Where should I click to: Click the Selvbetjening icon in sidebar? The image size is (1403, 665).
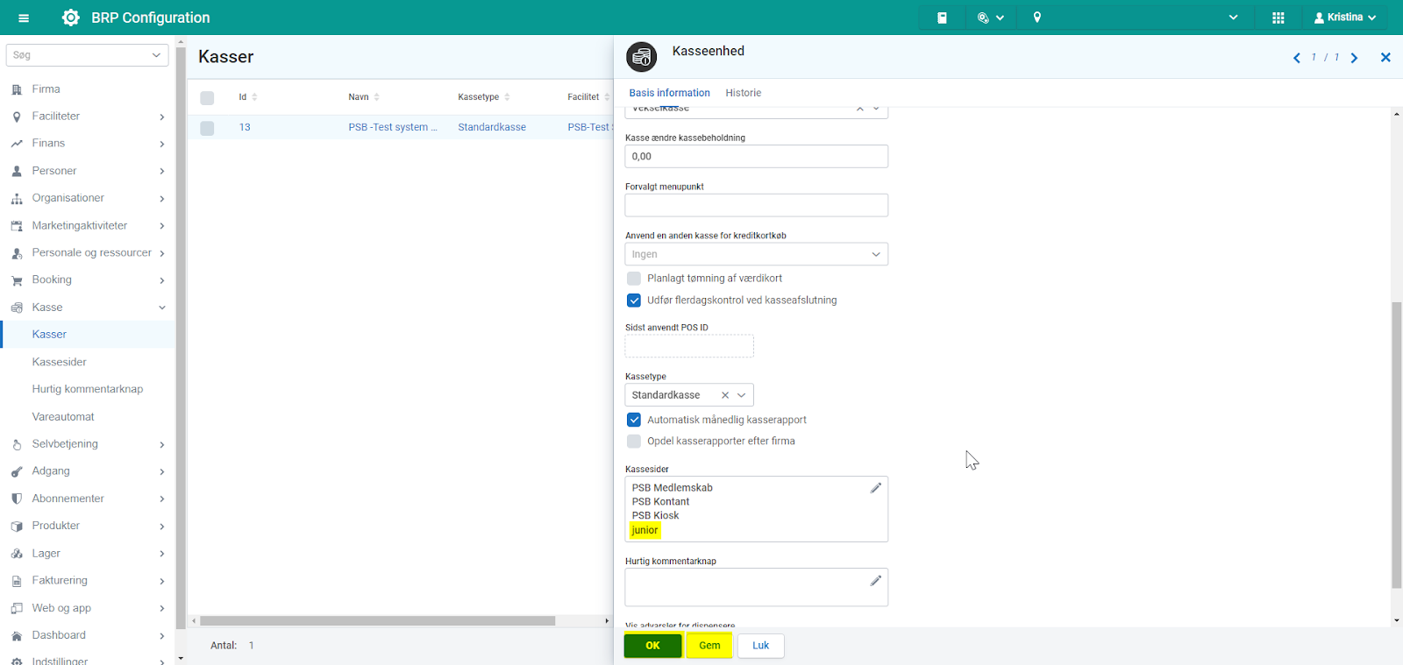[x=17, y=444]
